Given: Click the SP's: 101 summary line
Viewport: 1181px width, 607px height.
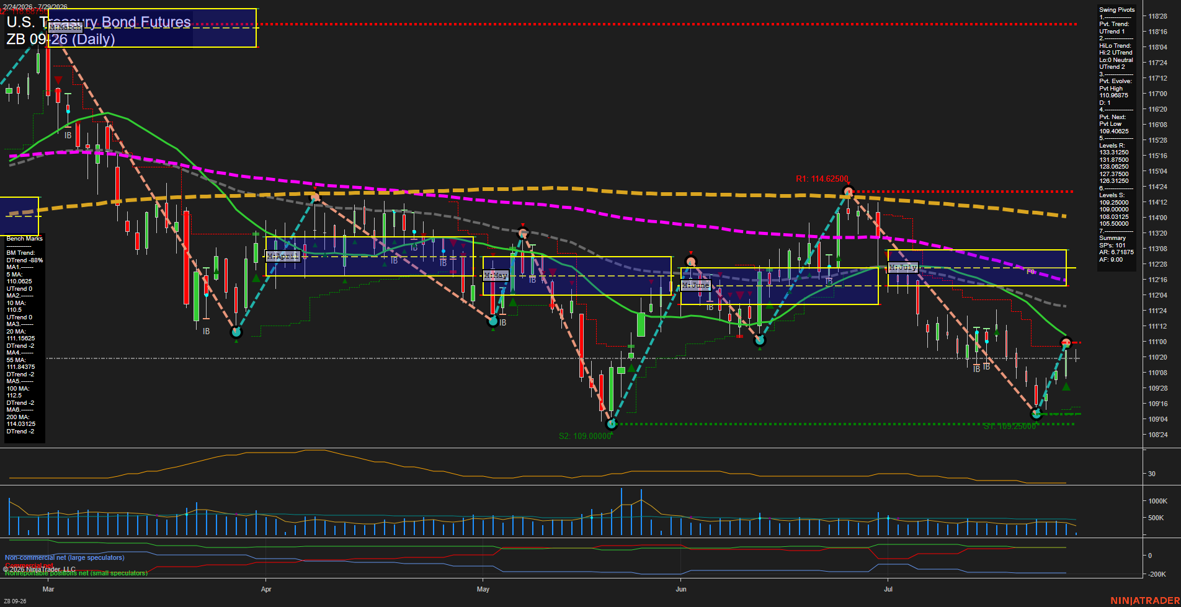Looking at the screenshot, I should (1112, 246).
